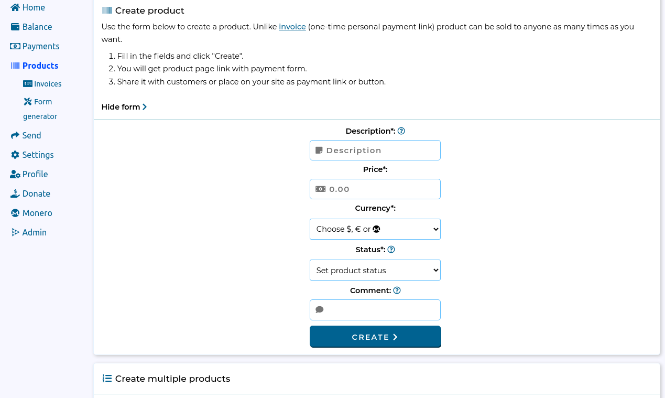
Task: Click the Settings gear icon in sidebar
Action: (x=15, y=155)
